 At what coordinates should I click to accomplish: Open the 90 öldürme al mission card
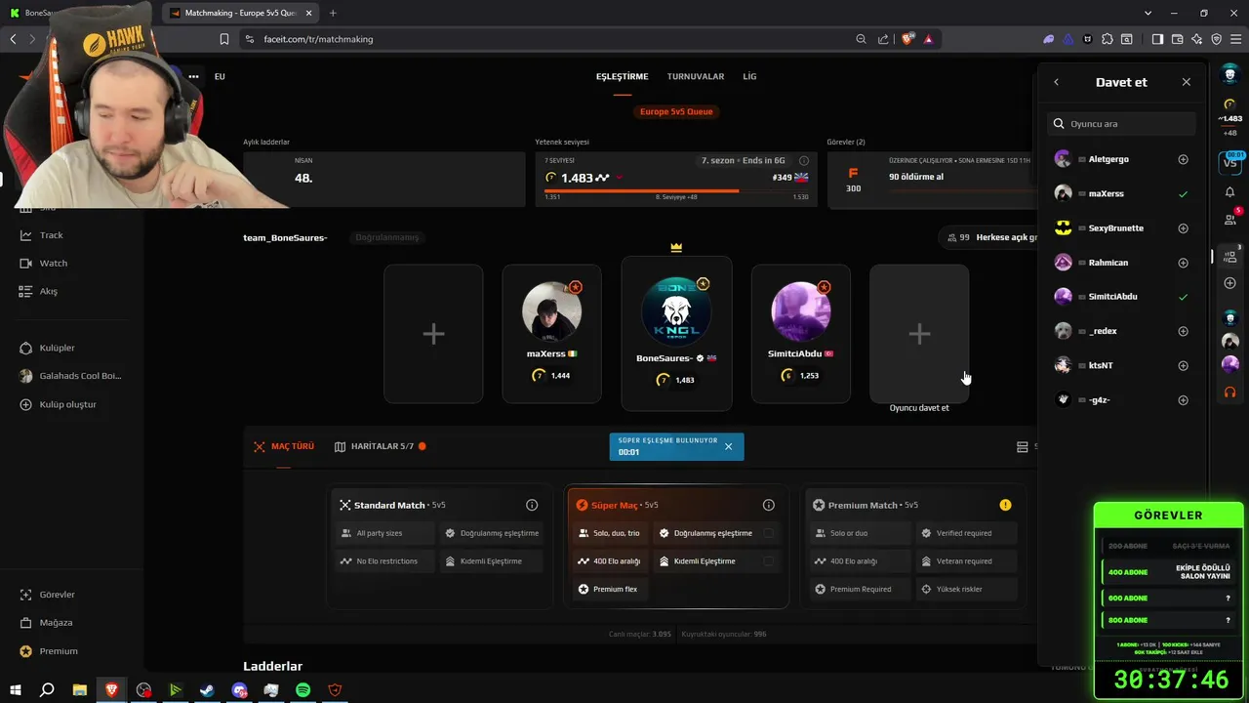tap(932, 179)
